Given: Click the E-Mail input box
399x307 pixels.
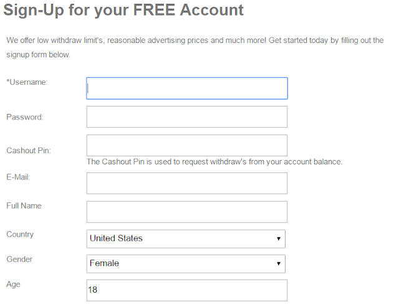Looking at the screenshot, I should click(x=187, y=183).
